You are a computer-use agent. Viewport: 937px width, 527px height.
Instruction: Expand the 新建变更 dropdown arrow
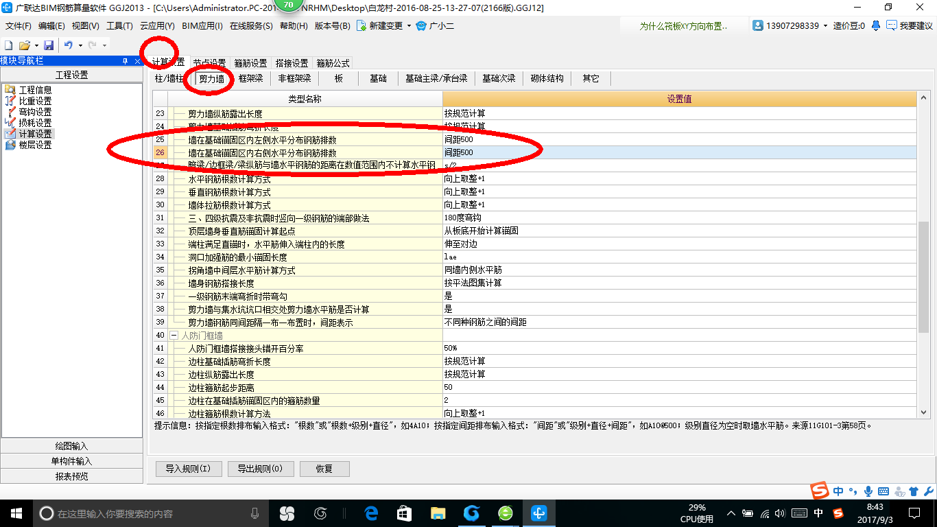coord(409,25)
